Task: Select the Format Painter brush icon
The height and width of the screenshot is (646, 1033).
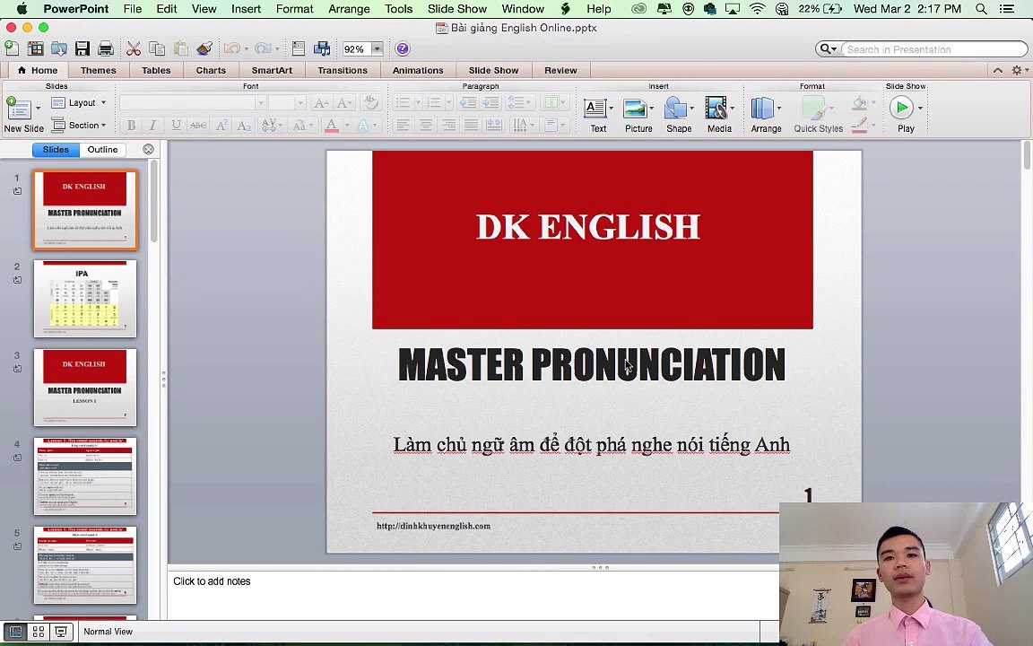Action: [x=204, y=48]
